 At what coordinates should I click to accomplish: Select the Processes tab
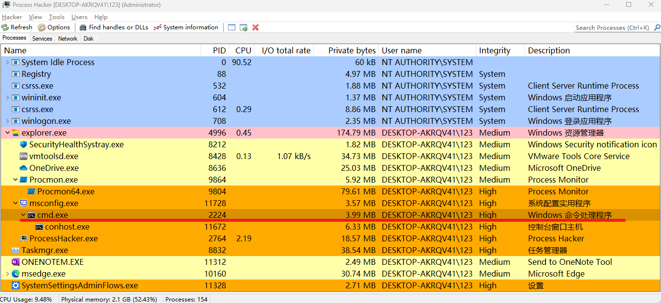point(15,38)
